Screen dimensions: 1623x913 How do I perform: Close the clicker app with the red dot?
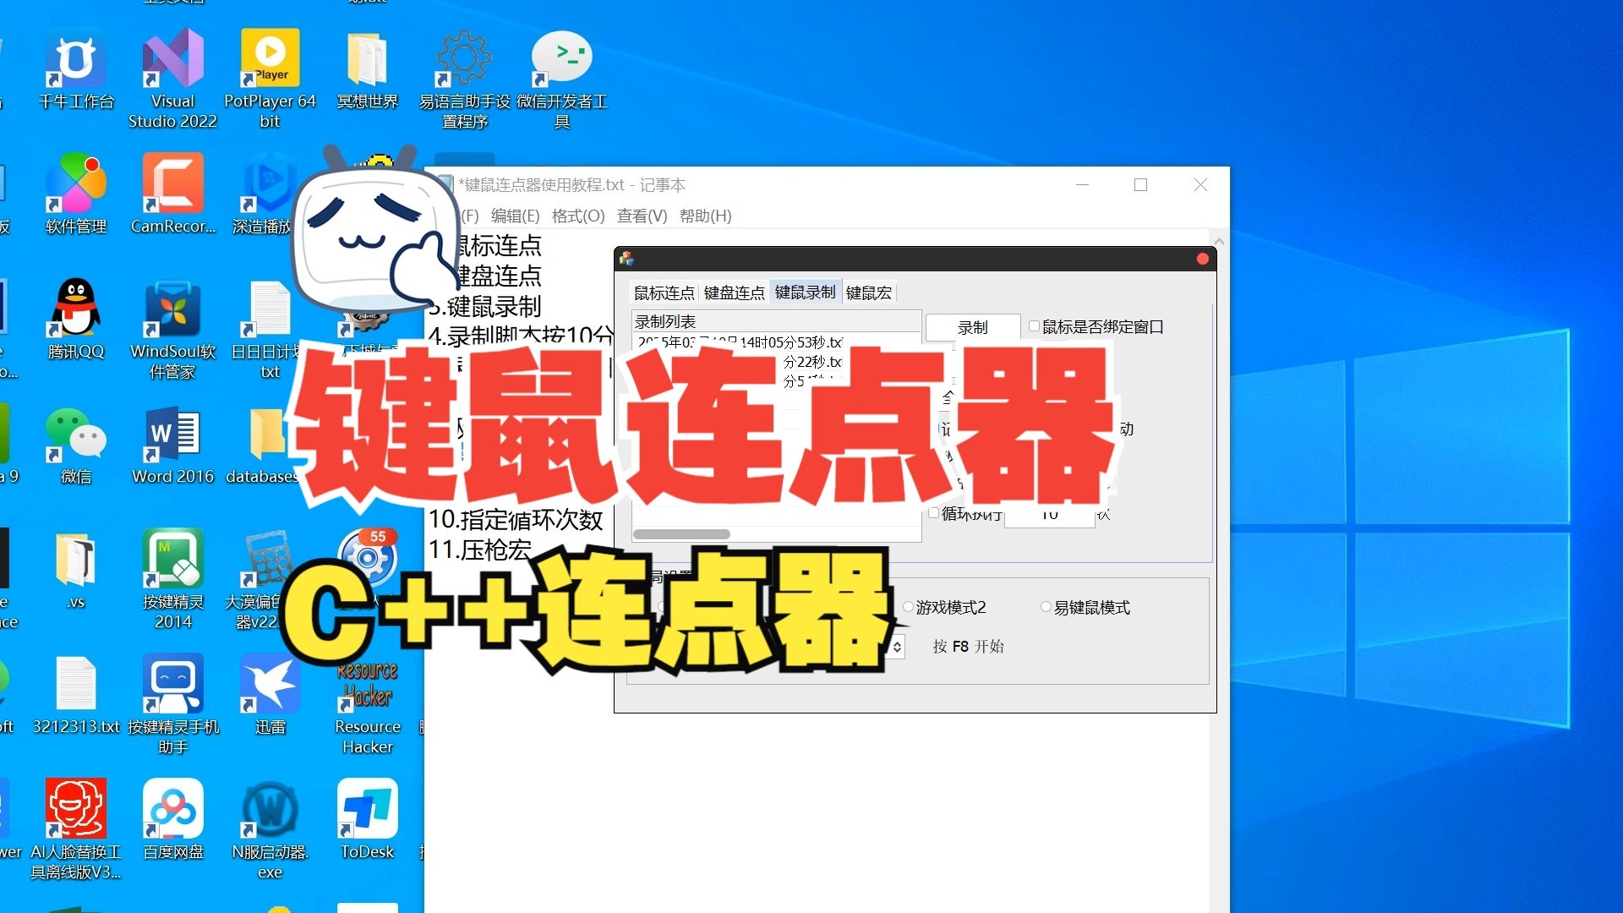click(1202, 259)
